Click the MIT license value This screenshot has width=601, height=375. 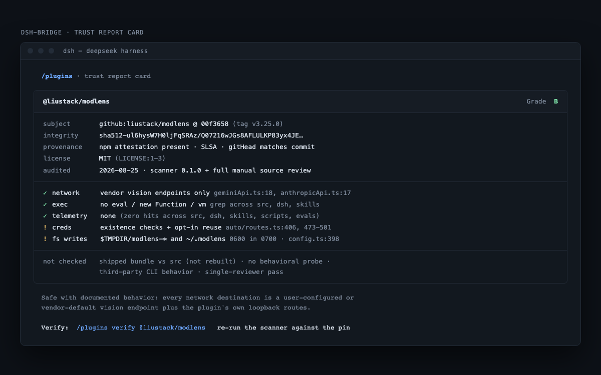pyautogui.click(x=105, y=158)
